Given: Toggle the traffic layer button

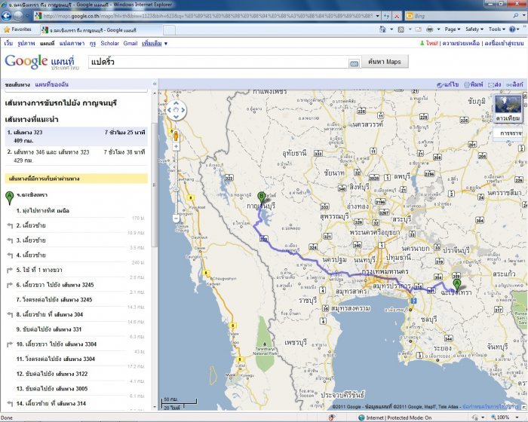Looking at the screenshot, I should pyautogui.click(x=508, y=133).
